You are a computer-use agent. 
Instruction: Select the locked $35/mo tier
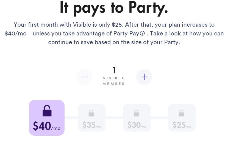[92, 118]
